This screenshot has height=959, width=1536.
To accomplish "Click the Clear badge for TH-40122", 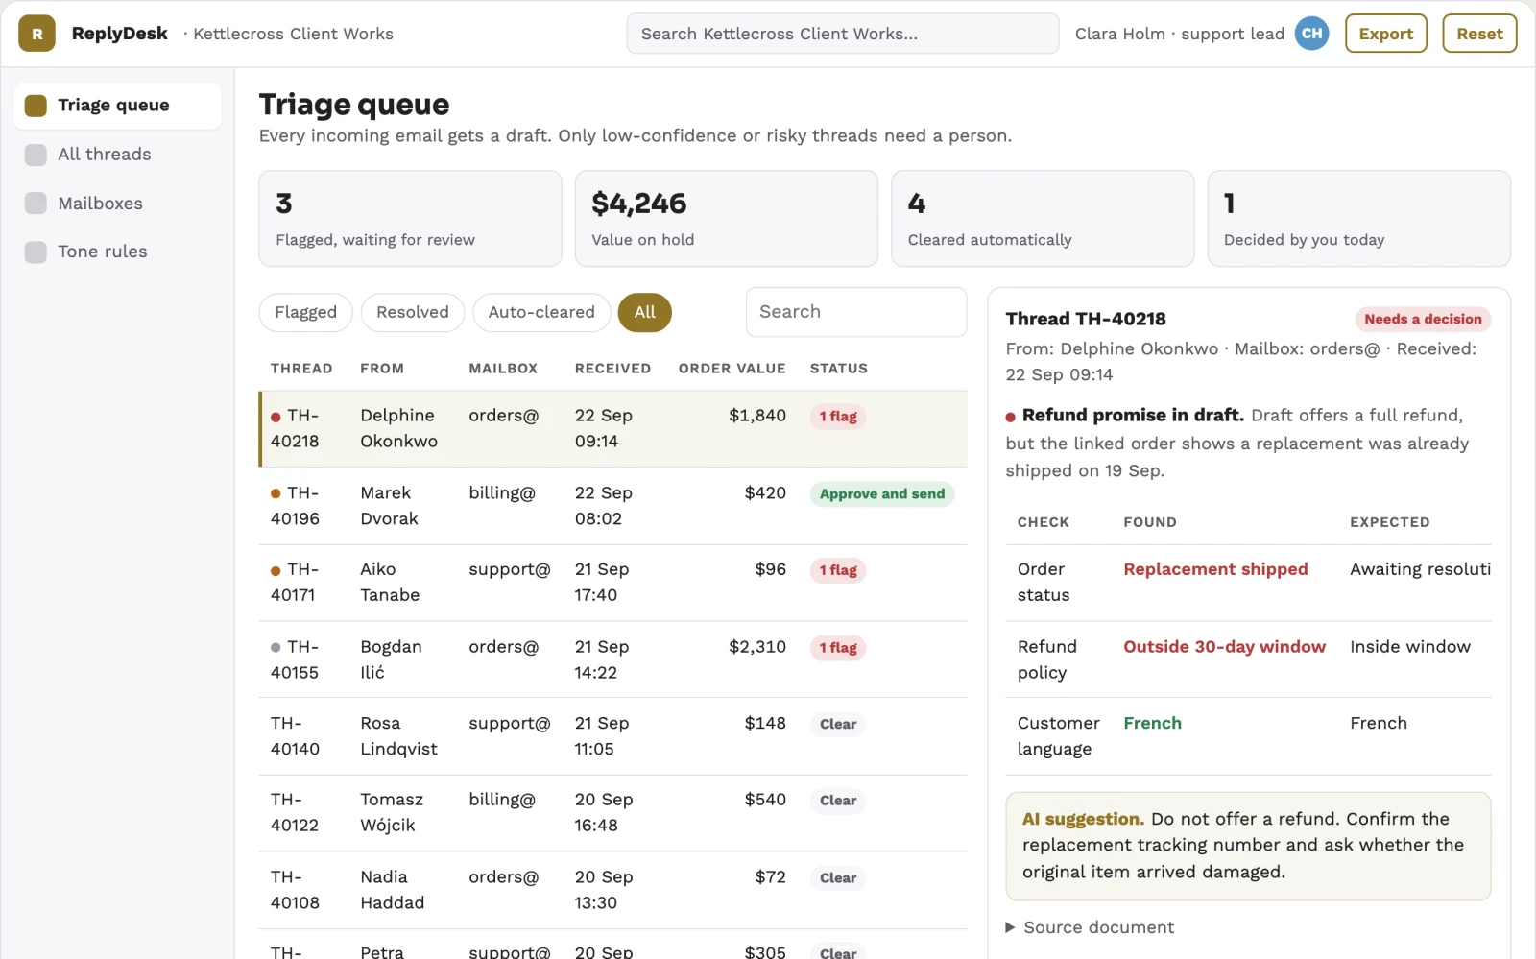I will pyautogui.click(x=838, y=801).
